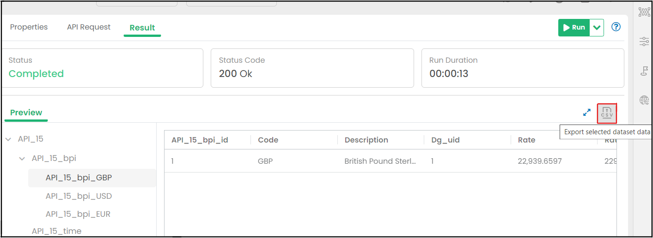The width and height of the screenshot is (653, 238).
Task: Switch to the Properties tab
Action: point(29,27)
